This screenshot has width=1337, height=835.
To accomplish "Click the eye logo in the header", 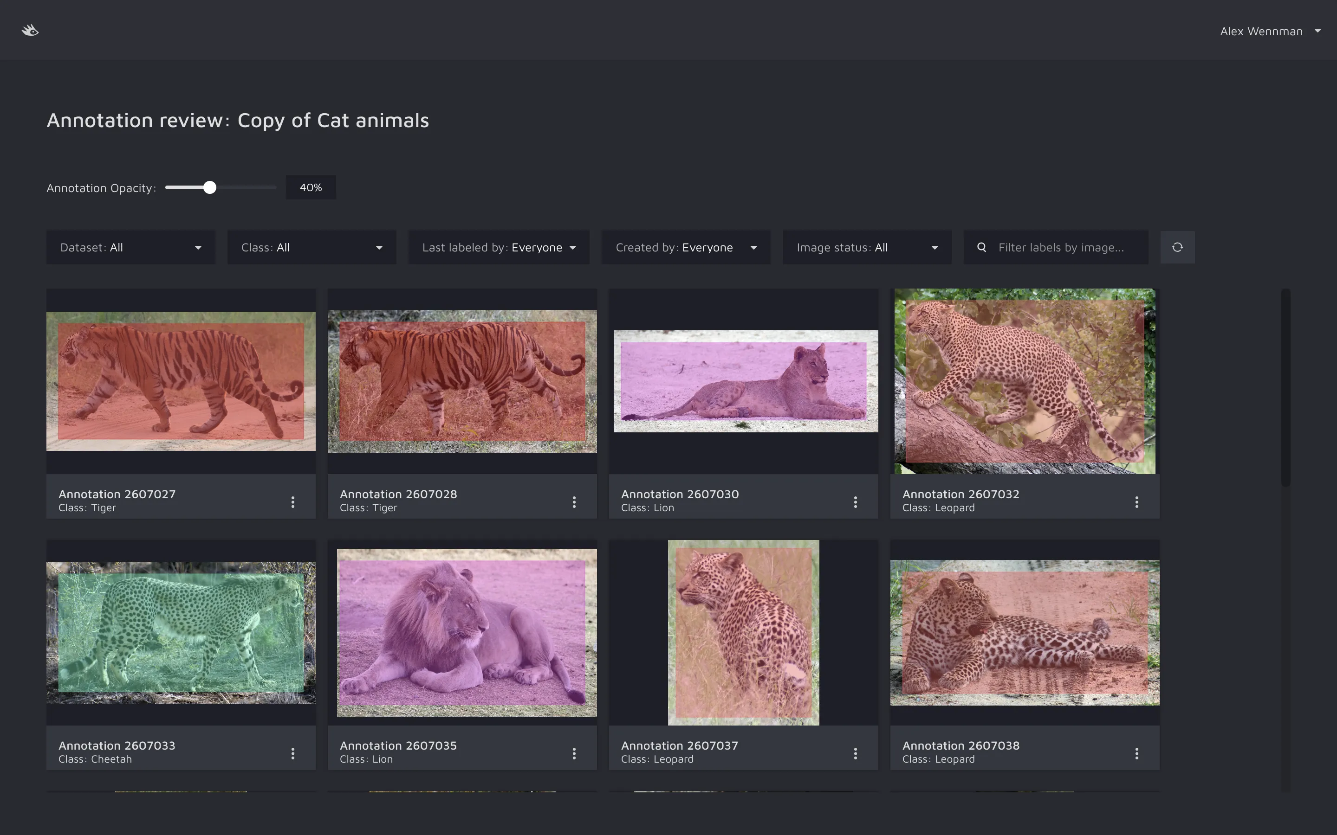I will 30,30.
